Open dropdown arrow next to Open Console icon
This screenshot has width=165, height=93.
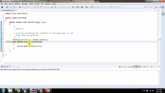click(x=154, y=67)
